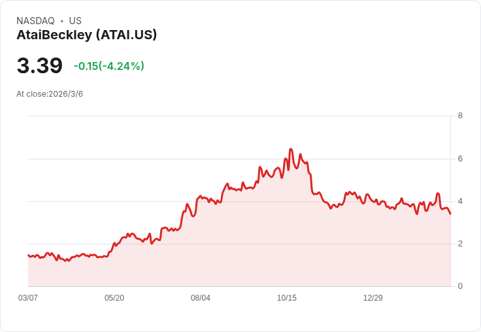481x332 pixels.
Task: Click the AtaiBeckley (ATAI.US) stock title
Action: [x=86, y=35]
